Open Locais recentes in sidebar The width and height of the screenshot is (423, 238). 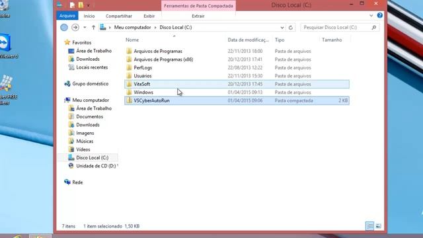click(92, 67)
